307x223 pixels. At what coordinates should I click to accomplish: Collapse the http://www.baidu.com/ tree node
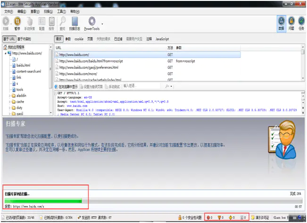6,53
